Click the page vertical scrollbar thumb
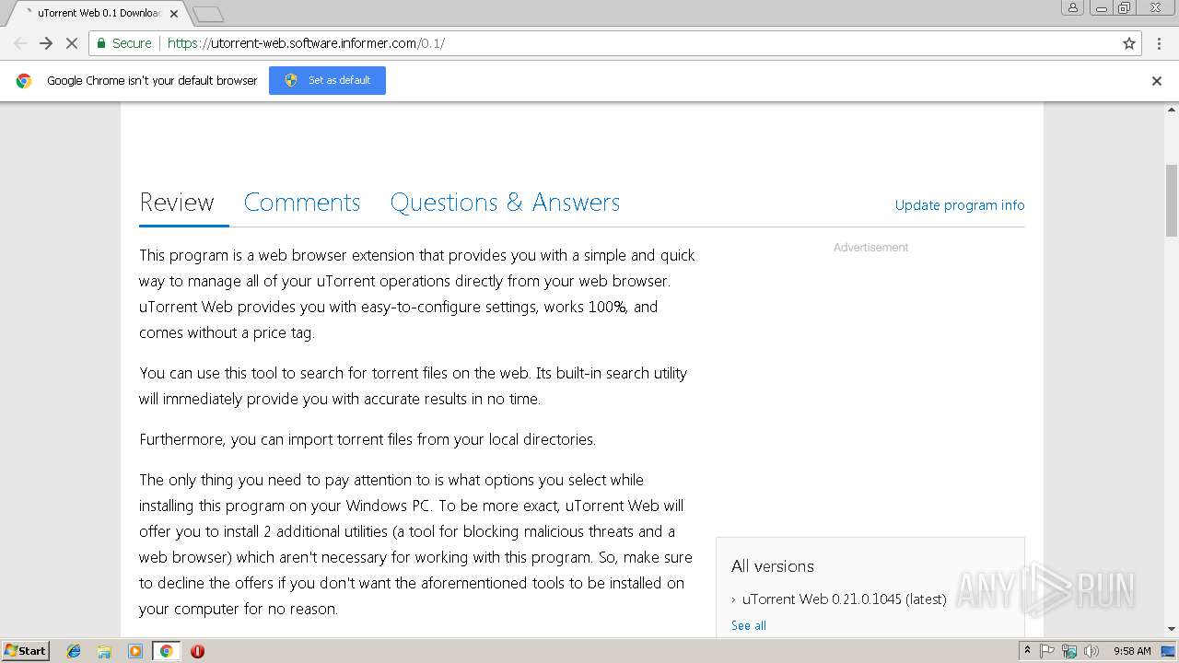The height and width of the screenshot is (663, 1179). click(1171, 201)
